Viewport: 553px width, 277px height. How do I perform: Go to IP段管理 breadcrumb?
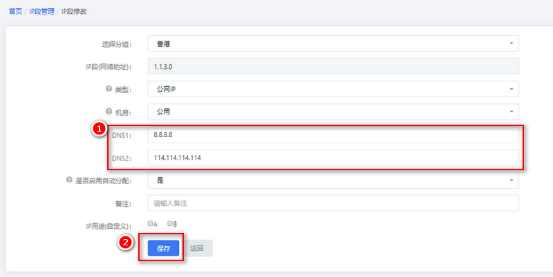pos(41,12)
